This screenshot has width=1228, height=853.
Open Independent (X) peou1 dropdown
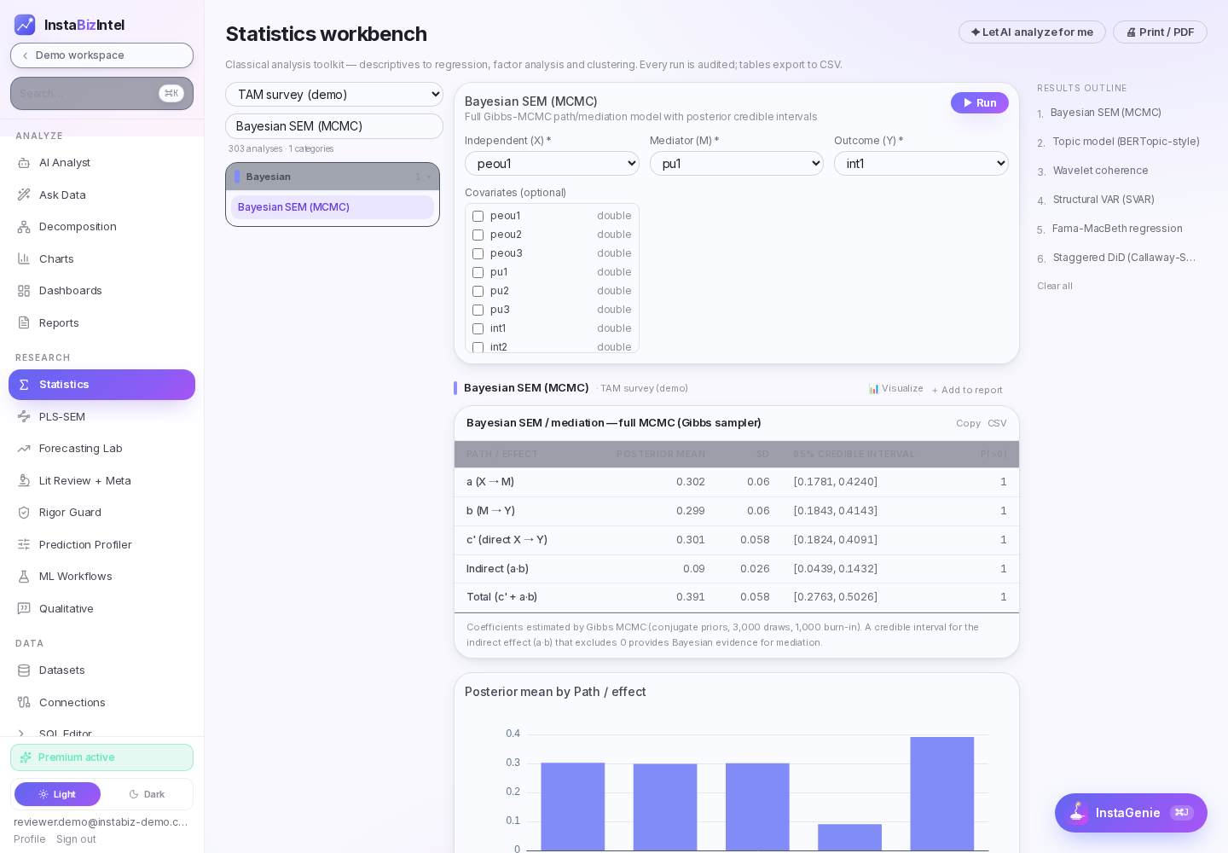(552, 164)
